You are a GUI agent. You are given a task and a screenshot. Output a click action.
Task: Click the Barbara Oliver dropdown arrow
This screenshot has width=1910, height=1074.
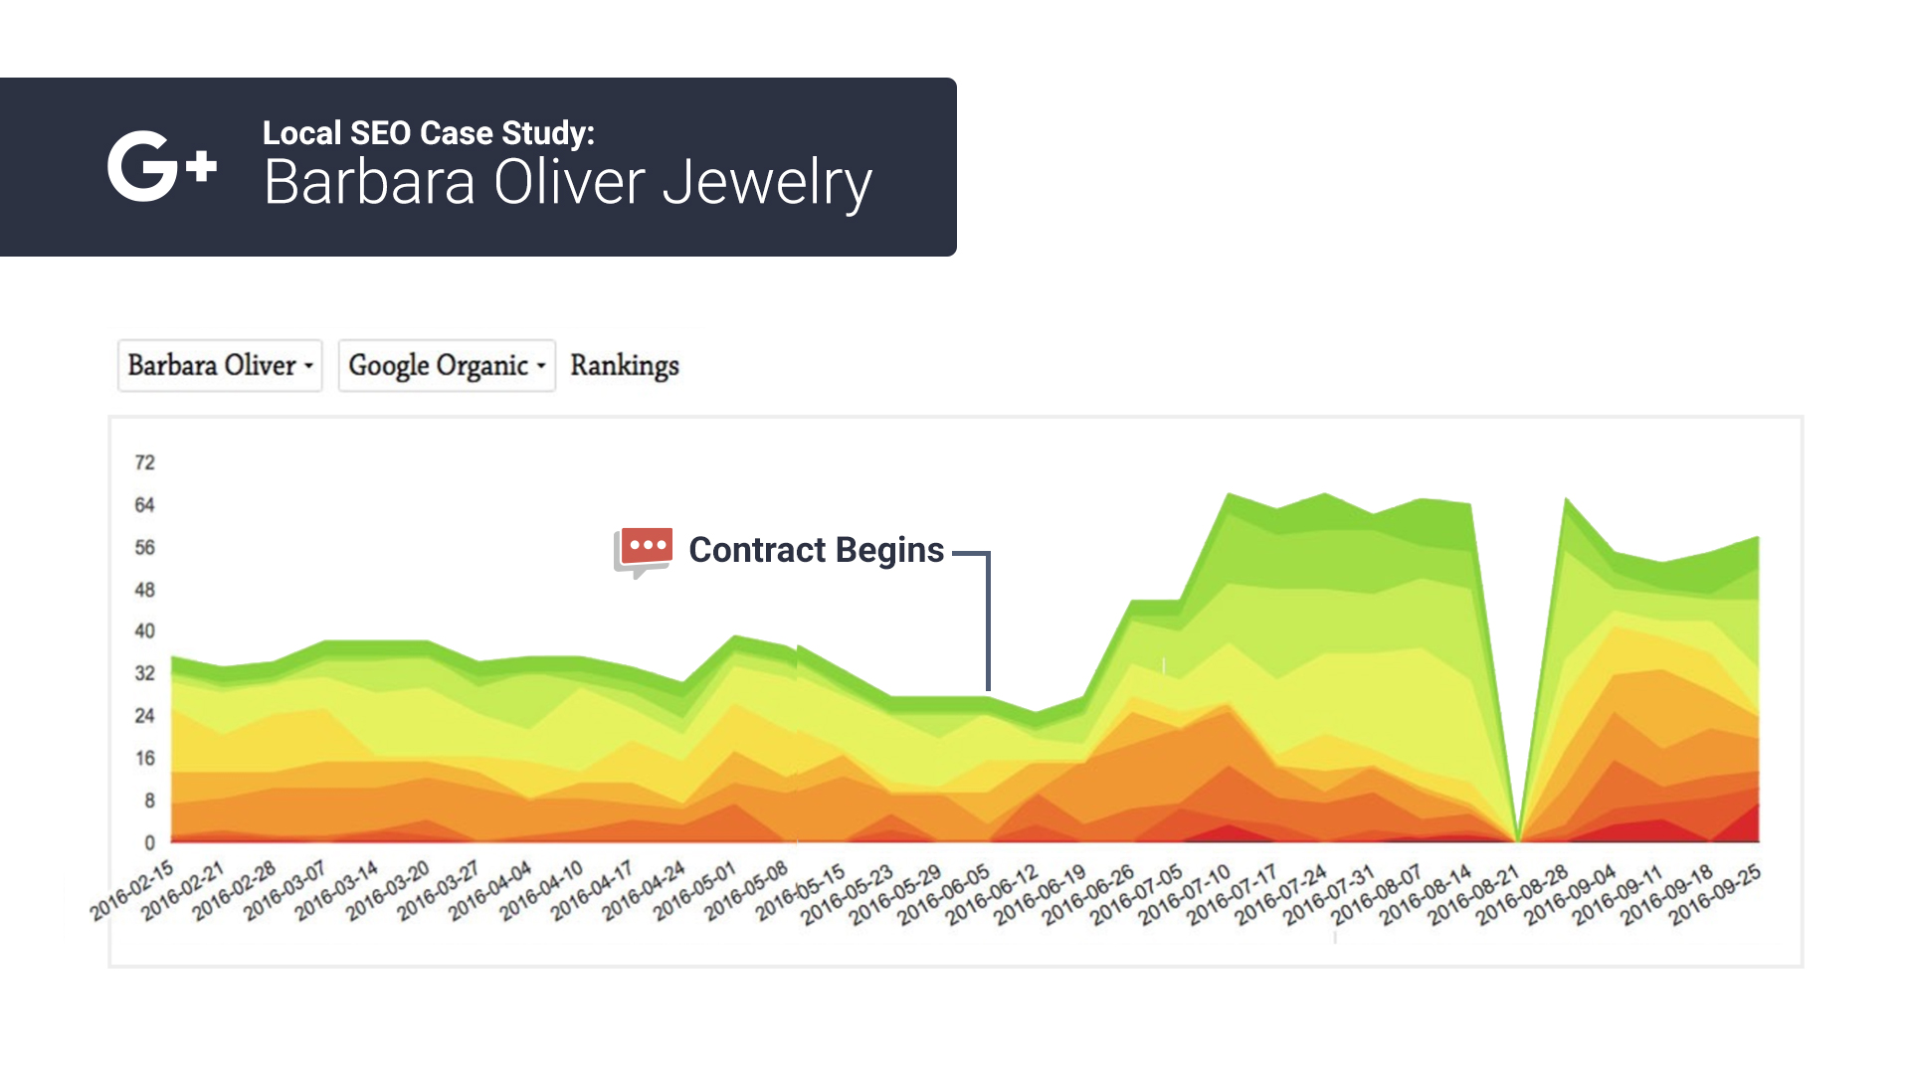point(309,367)
